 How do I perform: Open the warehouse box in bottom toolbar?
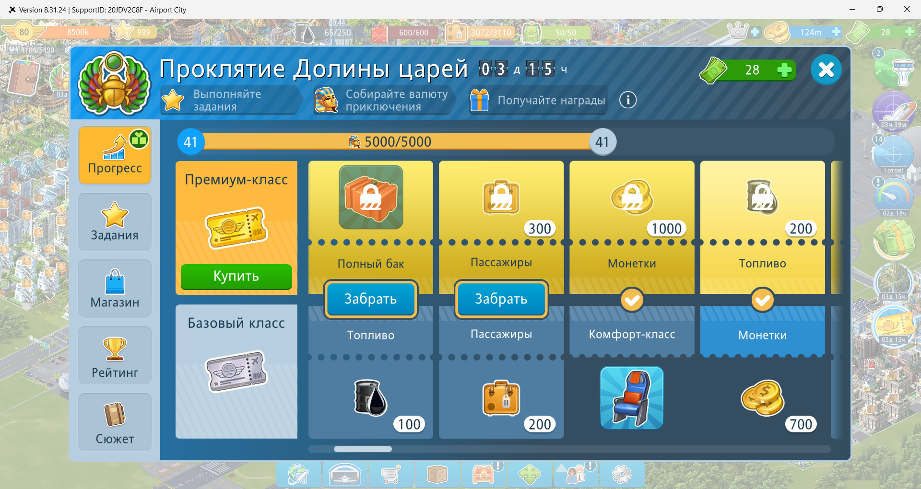tap(437, 475)
